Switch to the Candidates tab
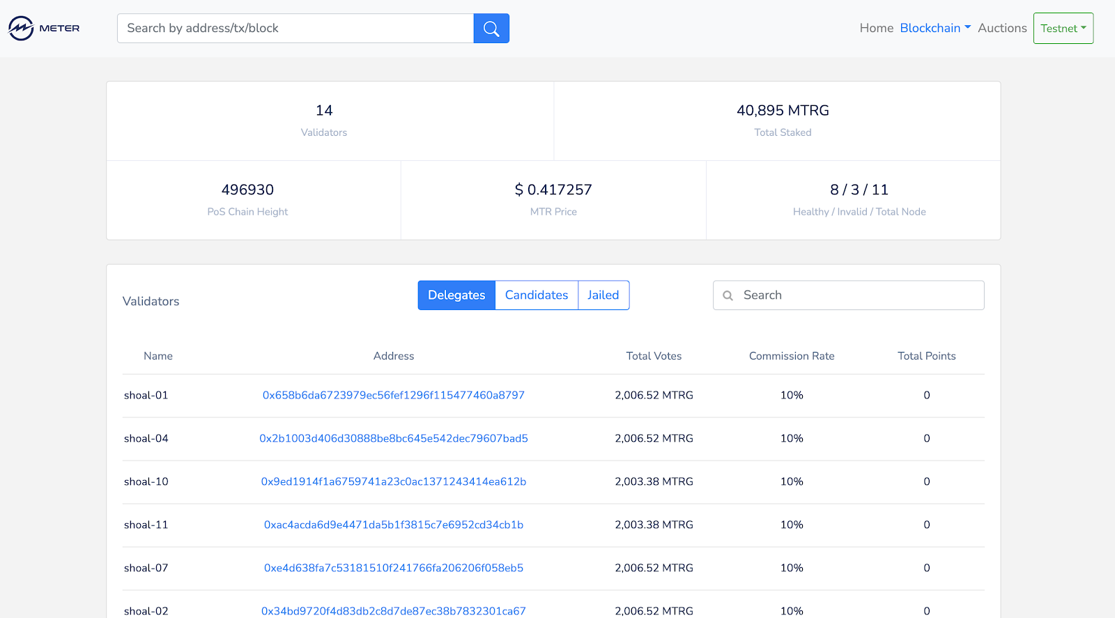1115x618 pixels. [x=537, y=295]
